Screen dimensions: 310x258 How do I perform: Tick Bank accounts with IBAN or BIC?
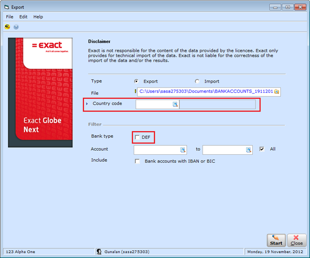pos(137,161)
